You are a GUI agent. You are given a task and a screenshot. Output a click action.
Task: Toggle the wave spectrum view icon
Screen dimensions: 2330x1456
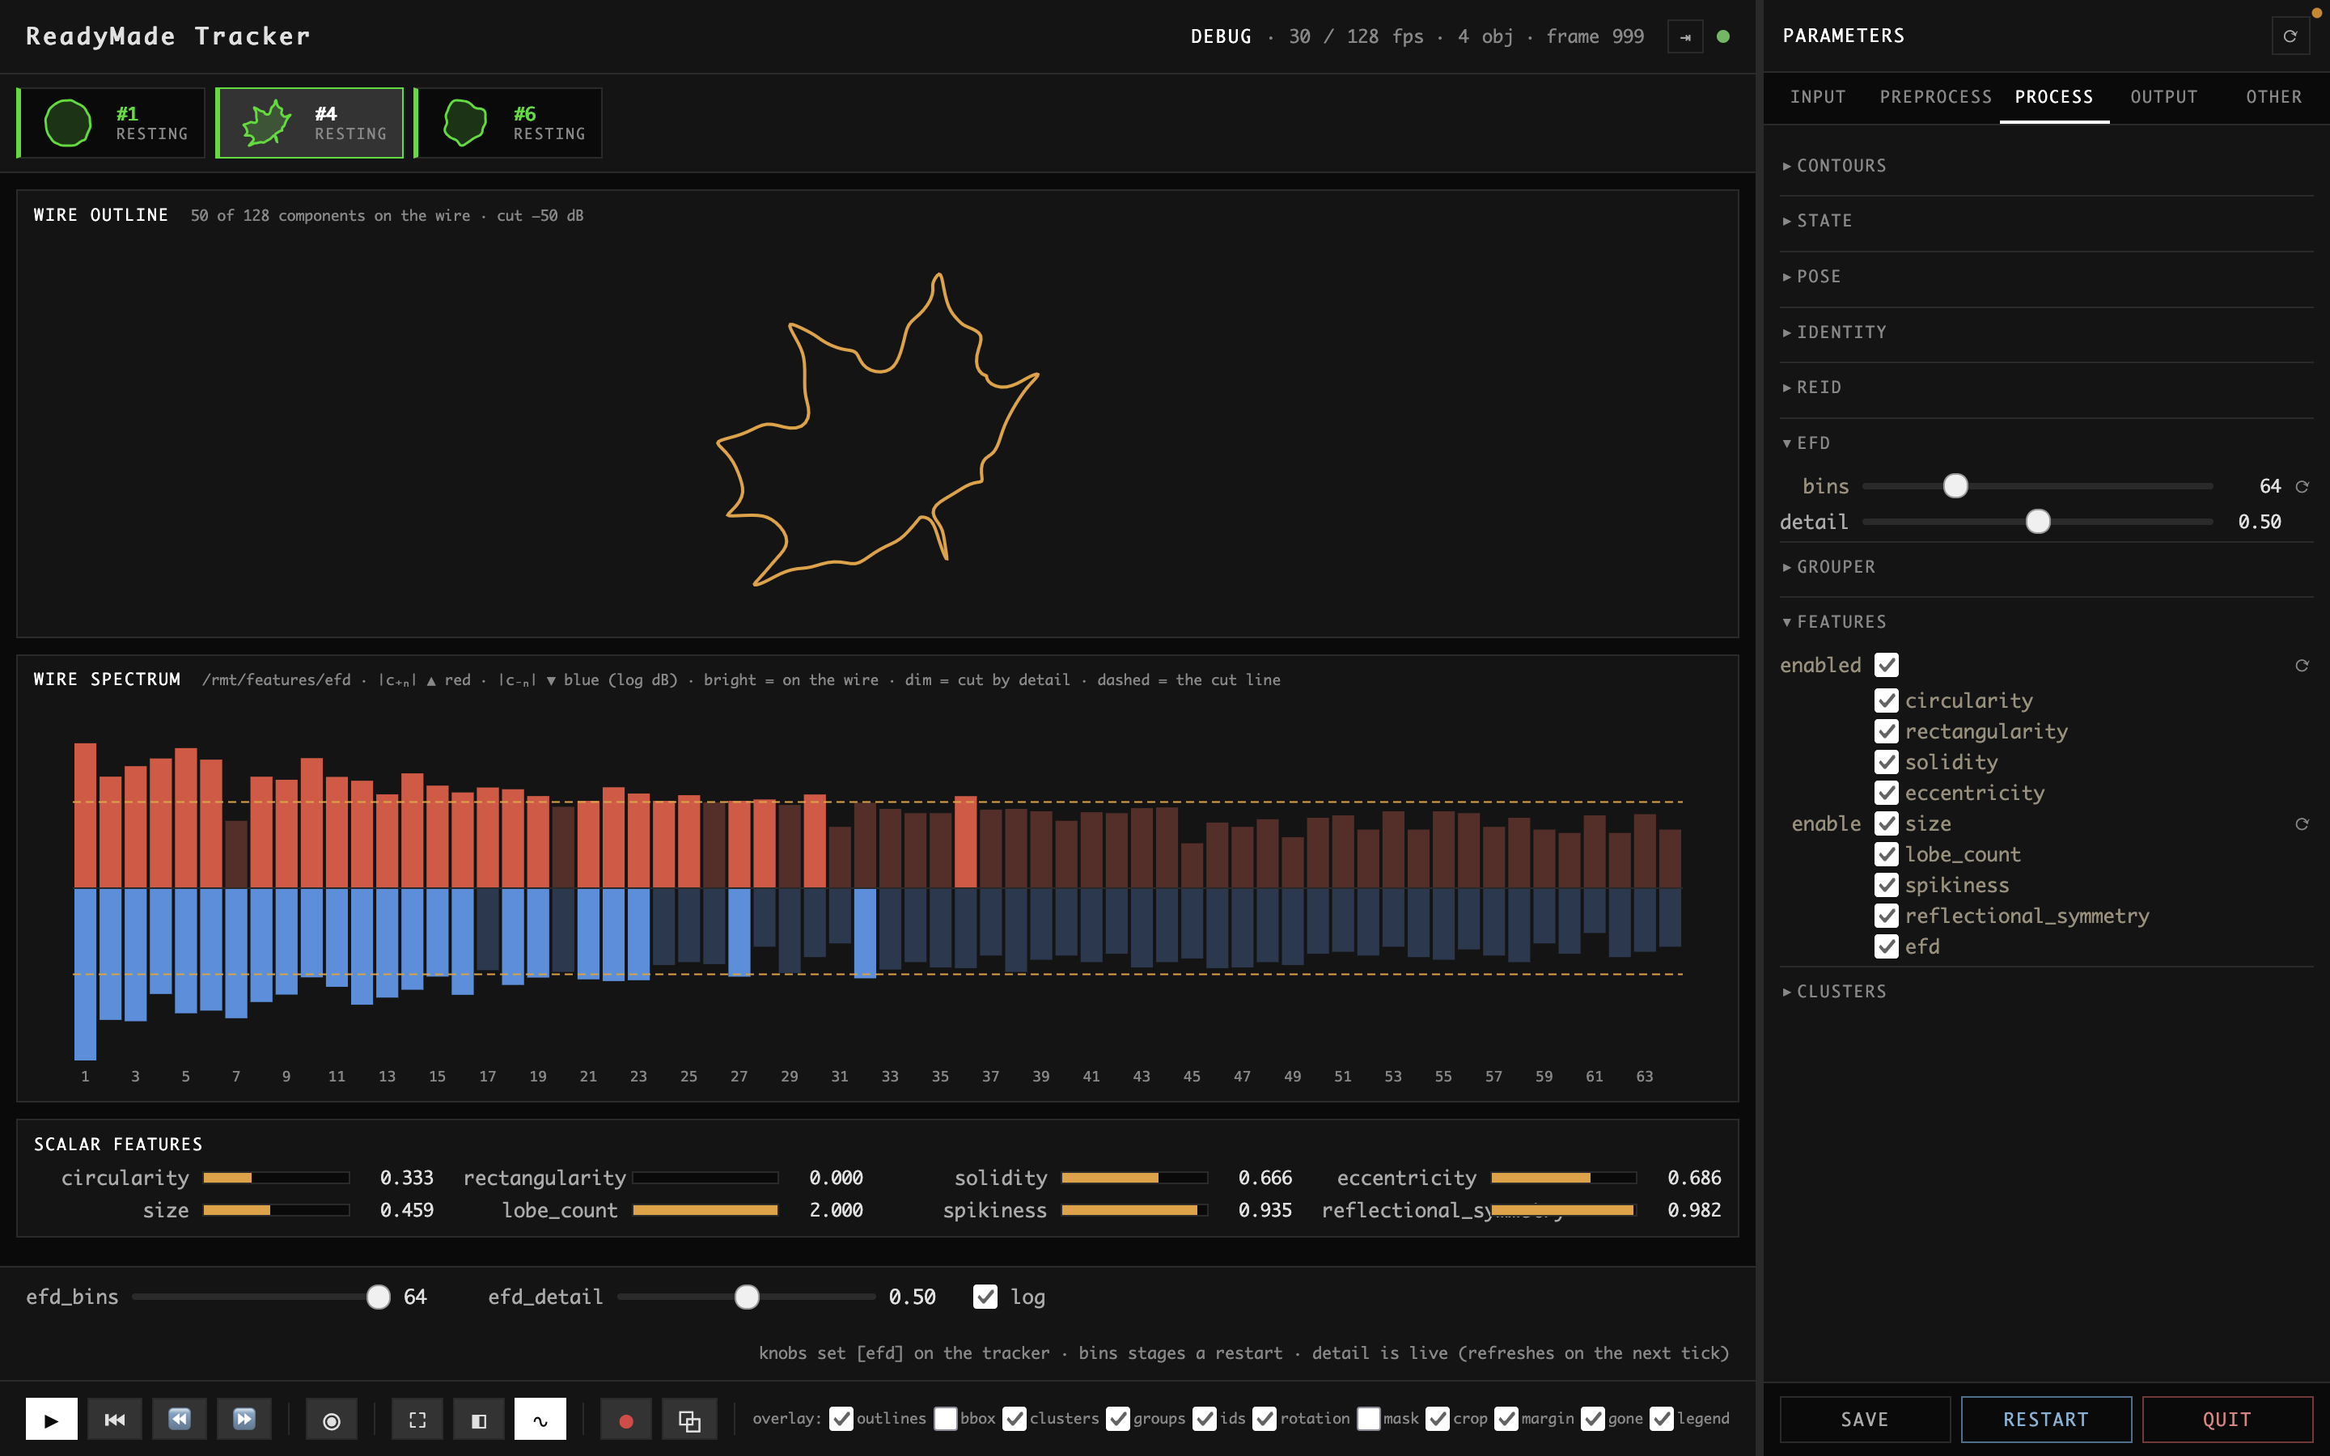(540, 1419)
